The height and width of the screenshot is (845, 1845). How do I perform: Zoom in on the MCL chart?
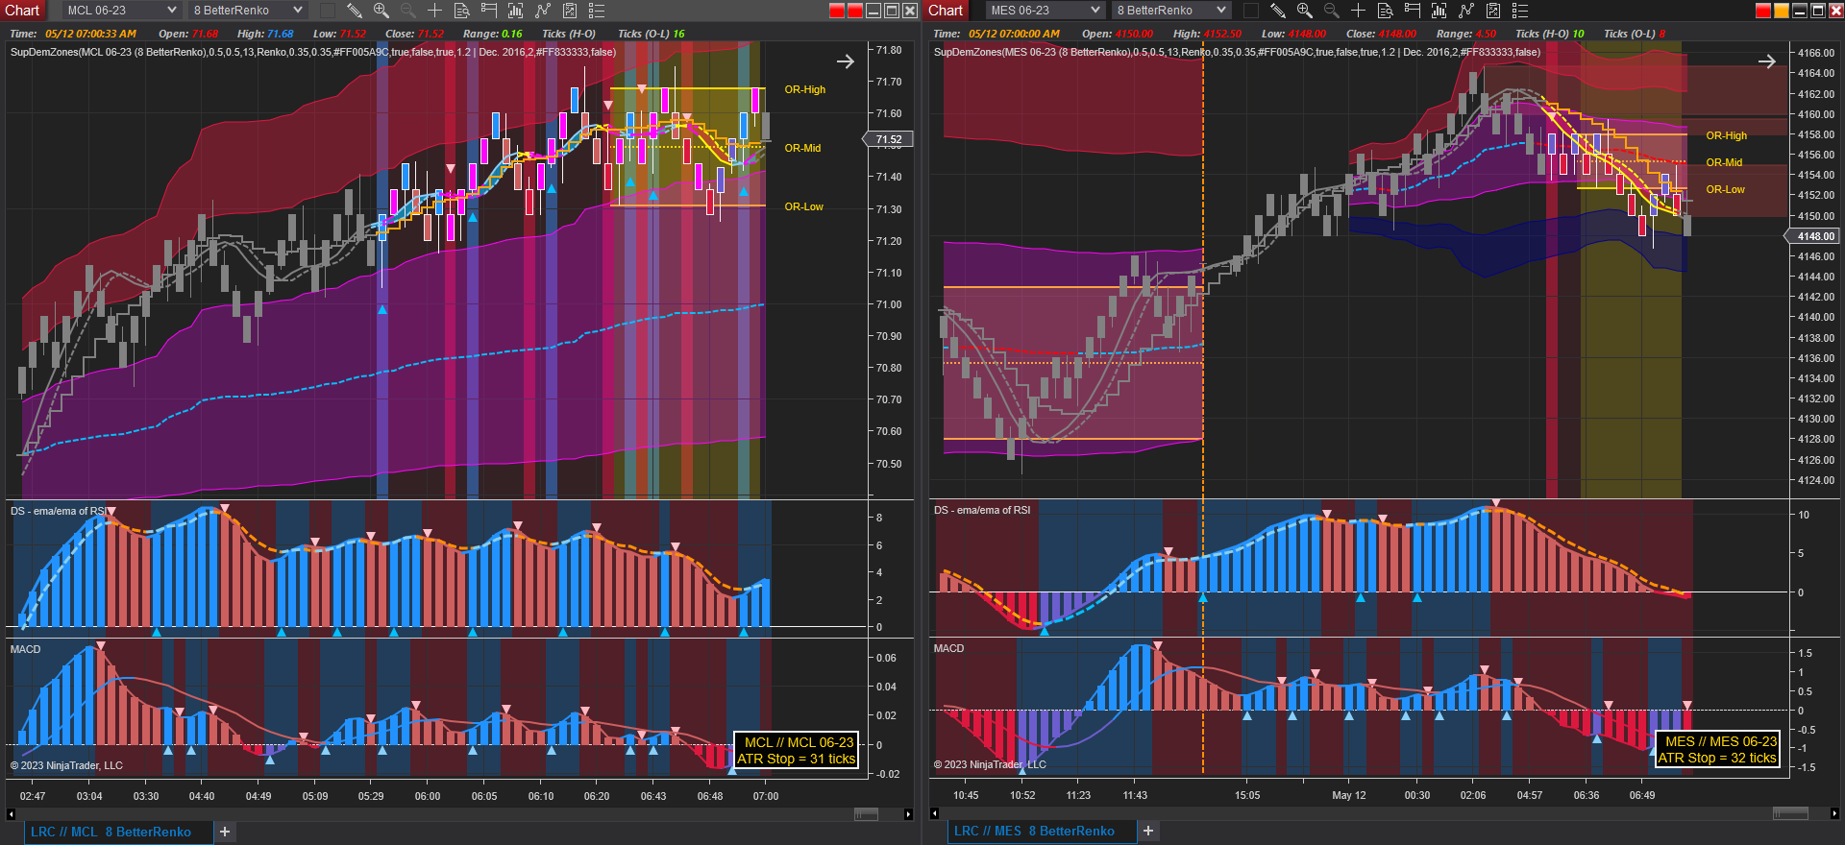pos(381,11)
